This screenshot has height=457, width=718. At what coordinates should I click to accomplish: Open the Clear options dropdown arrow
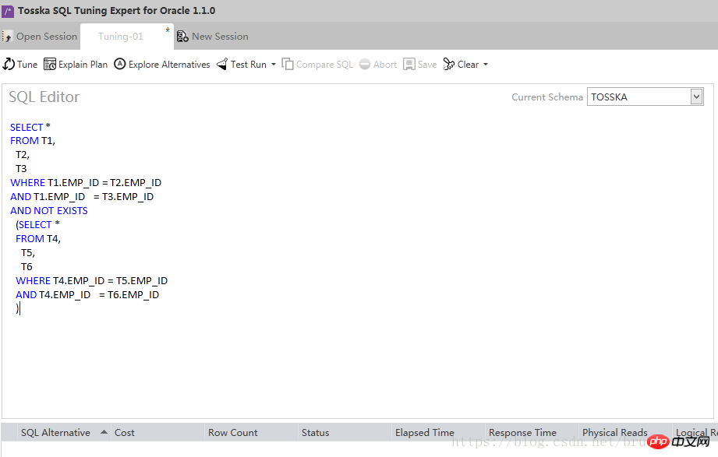486,65
